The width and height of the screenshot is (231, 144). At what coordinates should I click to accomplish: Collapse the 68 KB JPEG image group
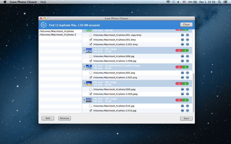pyautogui.click(x=84, y=84)
